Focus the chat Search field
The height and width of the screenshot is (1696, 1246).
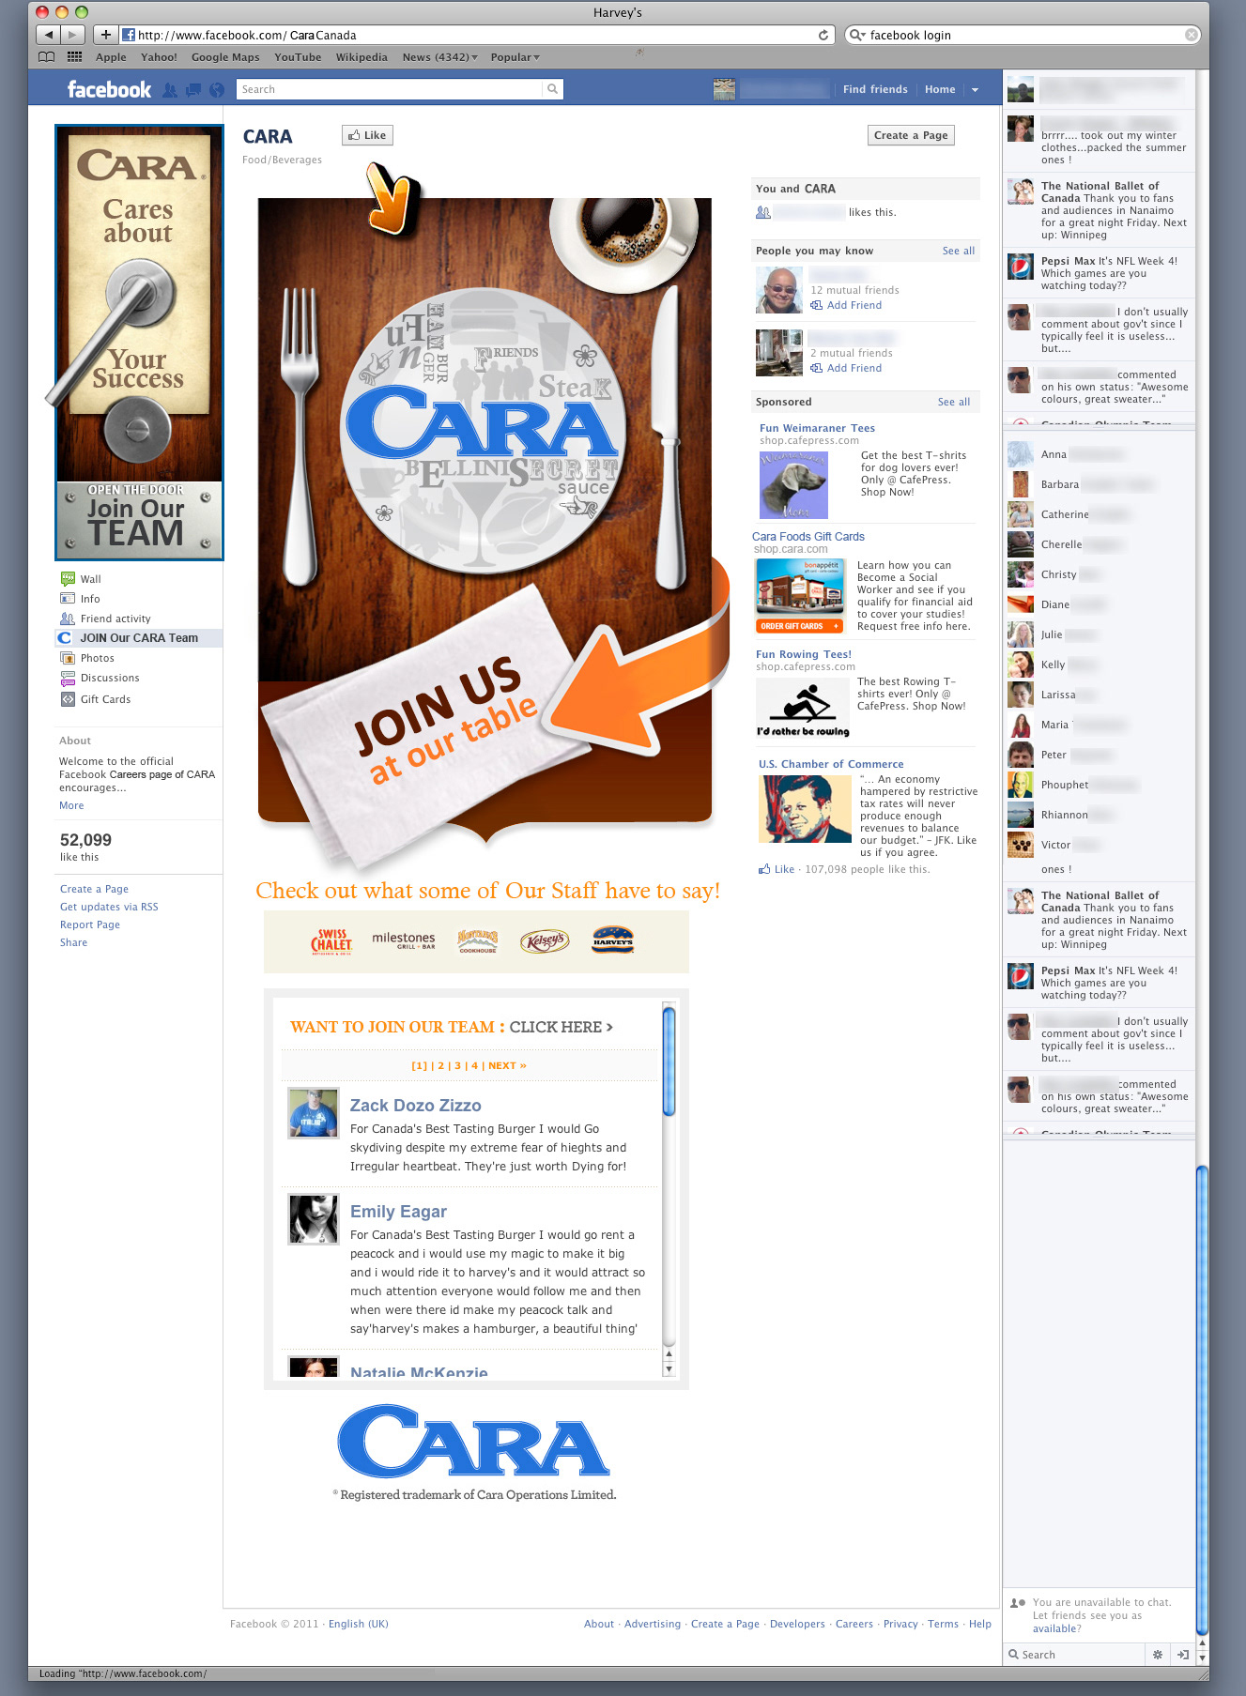click(x=1075, y=1655)
